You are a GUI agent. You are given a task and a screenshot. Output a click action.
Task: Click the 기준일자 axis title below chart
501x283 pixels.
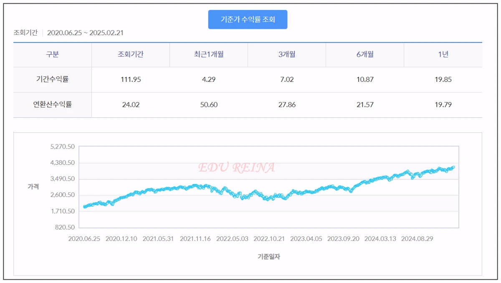(269, 256)
